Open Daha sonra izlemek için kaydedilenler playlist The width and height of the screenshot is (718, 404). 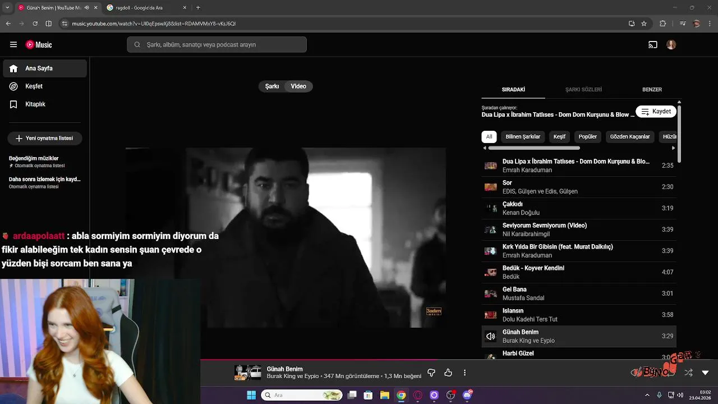[x=45, y=182]
